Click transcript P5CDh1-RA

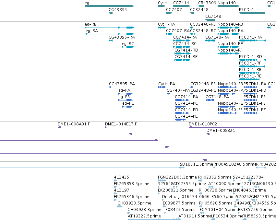pos(250,37)
